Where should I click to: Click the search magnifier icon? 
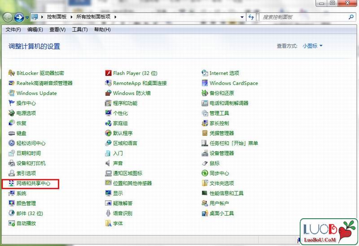point(351,17)
